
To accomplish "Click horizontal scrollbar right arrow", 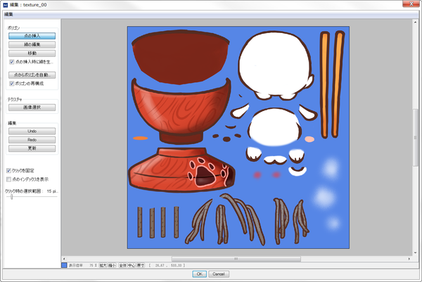I will tap(409, 259).
